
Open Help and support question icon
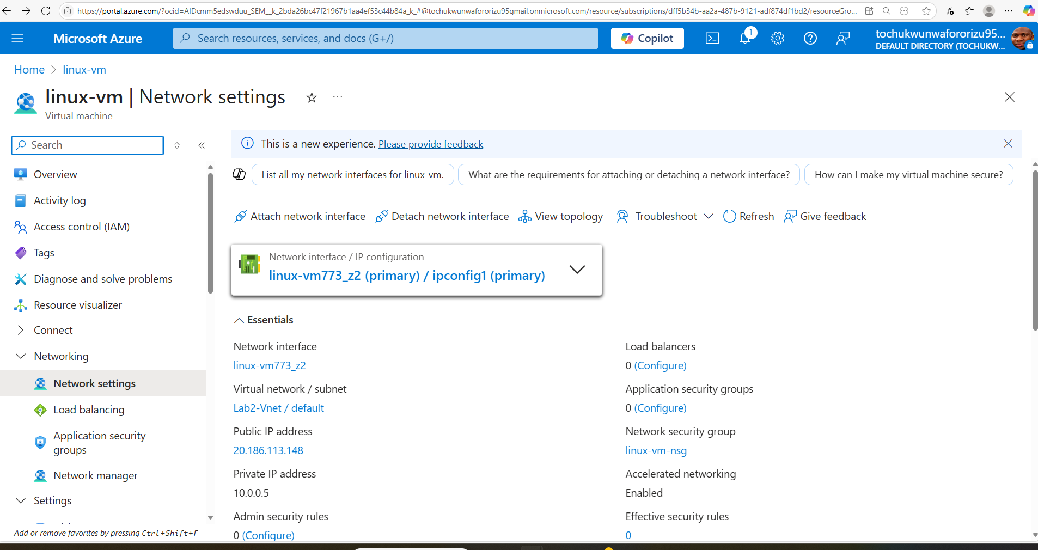click(810, 38)
